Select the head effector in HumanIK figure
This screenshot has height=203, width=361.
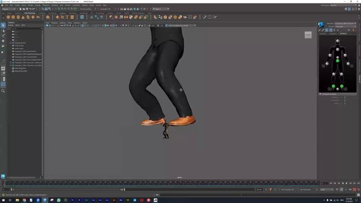pyautogui.click(x=337, y=41)
